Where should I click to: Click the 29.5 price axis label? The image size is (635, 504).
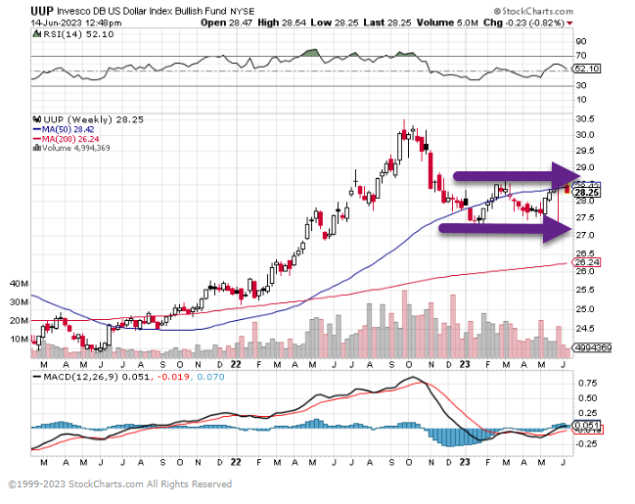(x=585, y=151)
